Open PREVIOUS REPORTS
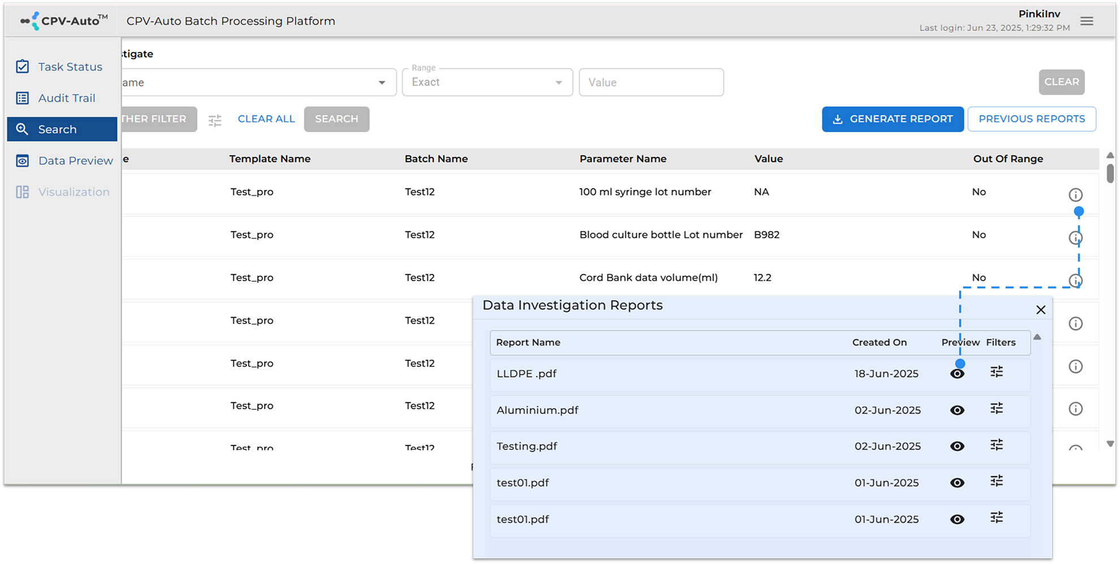The width and height of the screenshot is (1120, 564). tap(1031, 119)
